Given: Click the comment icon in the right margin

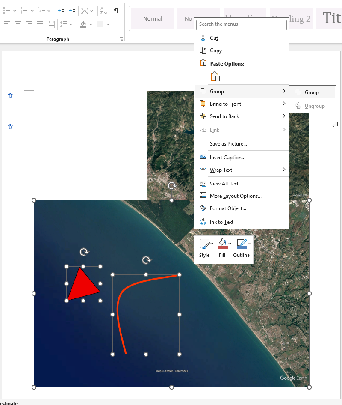Looking at the screenshot, I should pyautogui.click(x=335, y=125).
